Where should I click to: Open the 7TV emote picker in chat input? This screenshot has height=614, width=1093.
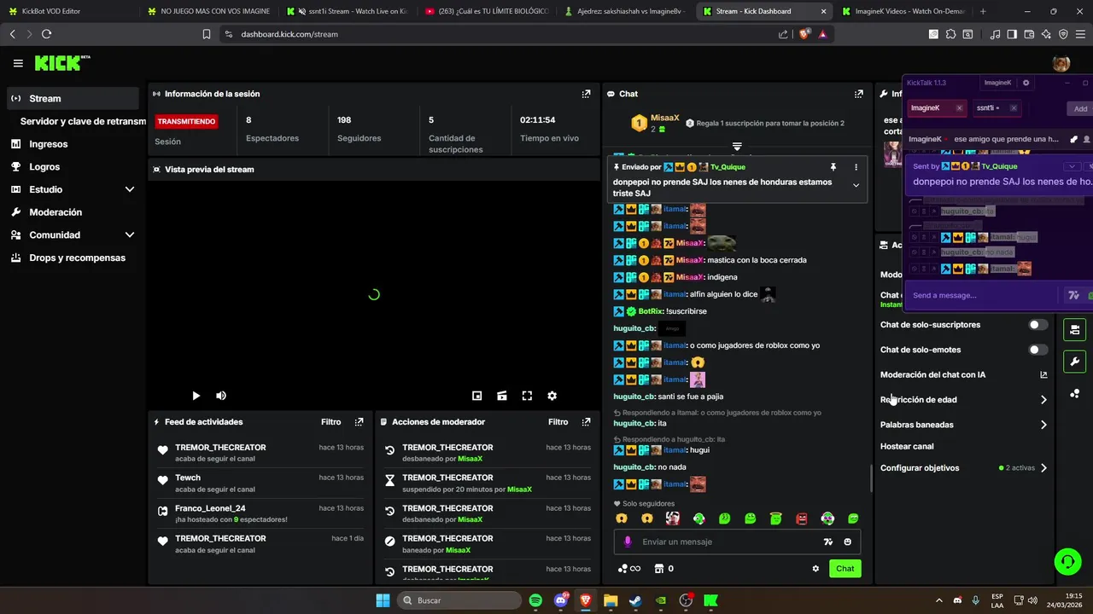pyautogui.click(x=827, y=542)
